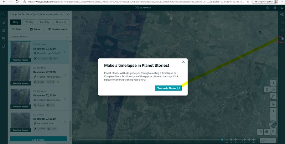
Task: Bookmark the page with star icon
Action: (x=248, y=2)
